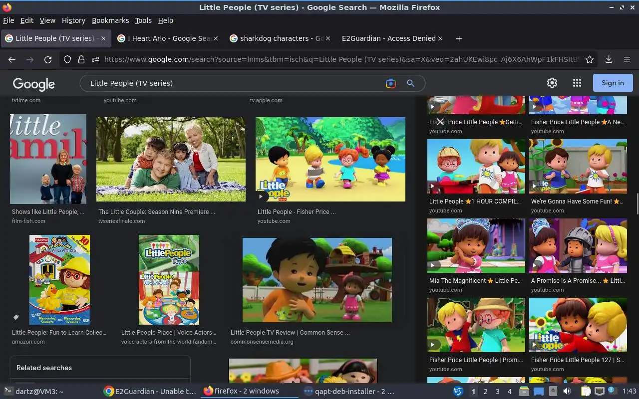
Task: Open the File menu
Action: pos(8,20)
